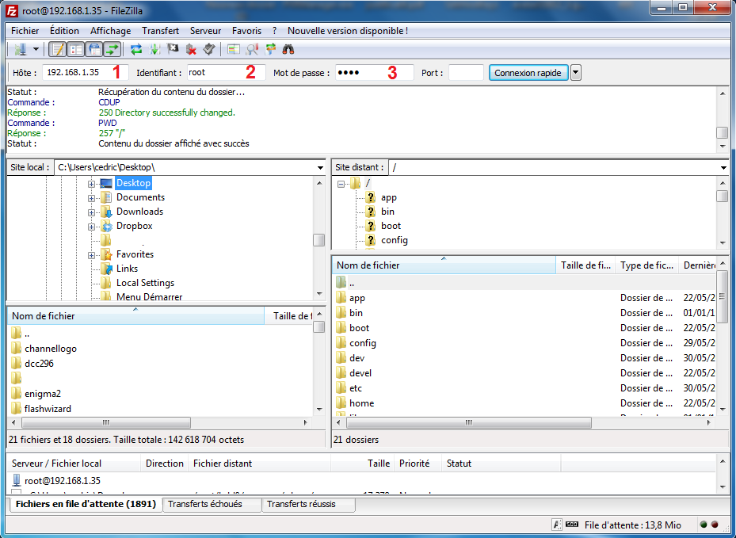This screenshot has width=736, height=538.
Task: Open directory comparison icon in toolbar
Action: 252,49
